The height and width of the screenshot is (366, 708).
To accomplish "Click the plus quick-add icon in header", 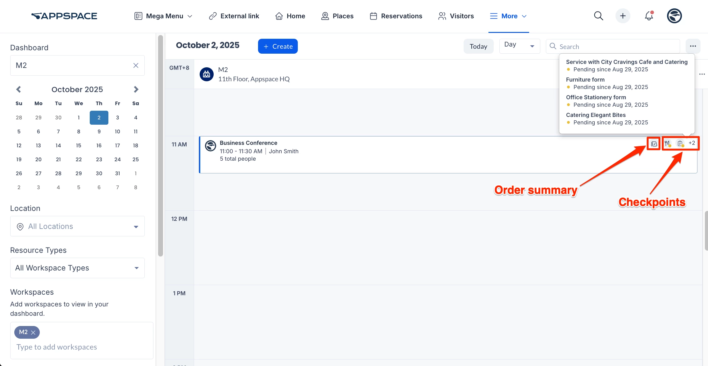I will (623, 16).
